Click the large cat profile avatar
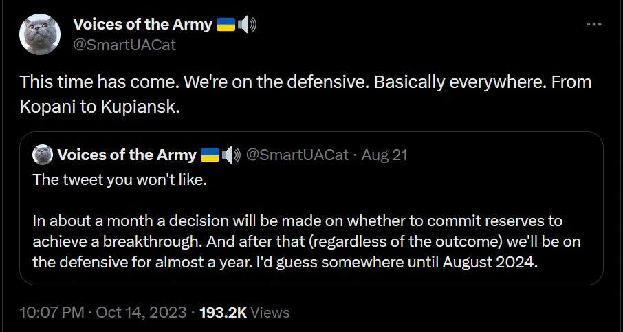Image resolution: width=623 pixels, height=332 pixels. coord(45,34)
